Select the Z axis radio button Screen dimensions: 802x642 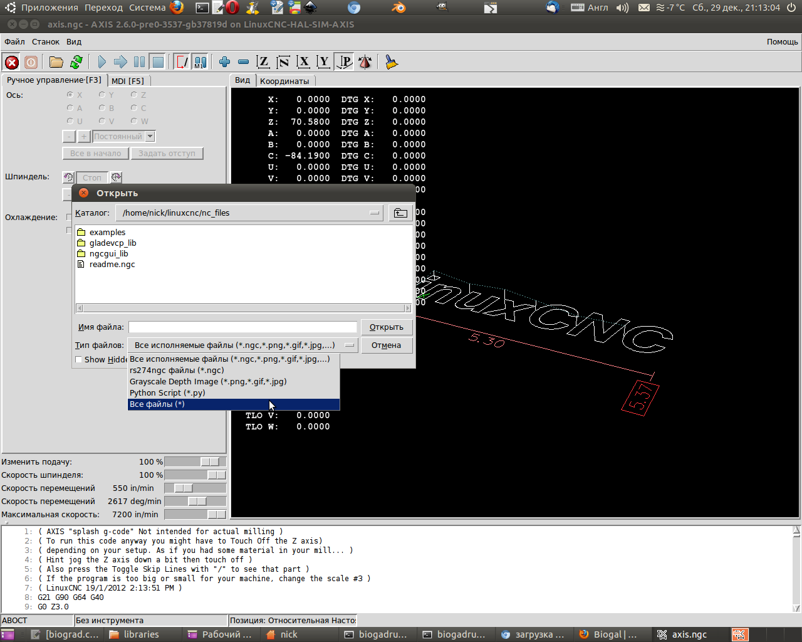click(x=134, y=95)
